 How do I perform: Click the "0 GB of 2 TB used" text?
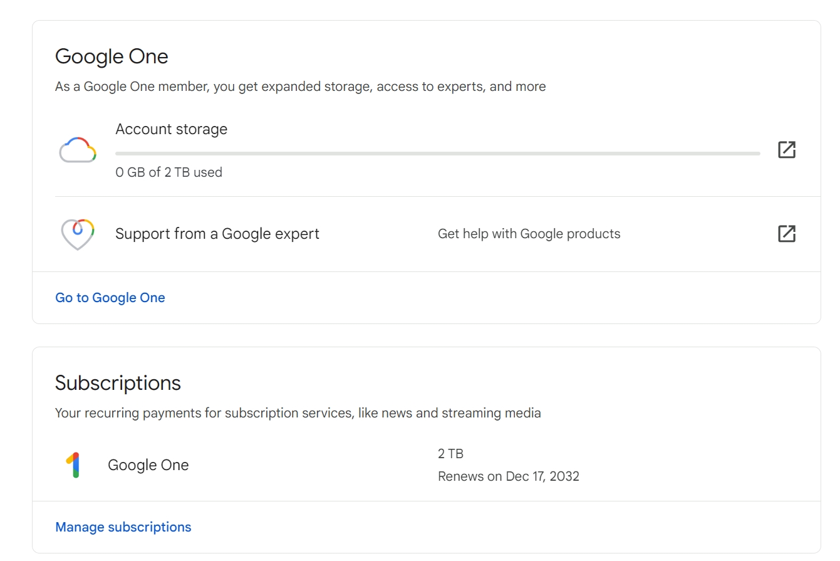click(169, 172)
